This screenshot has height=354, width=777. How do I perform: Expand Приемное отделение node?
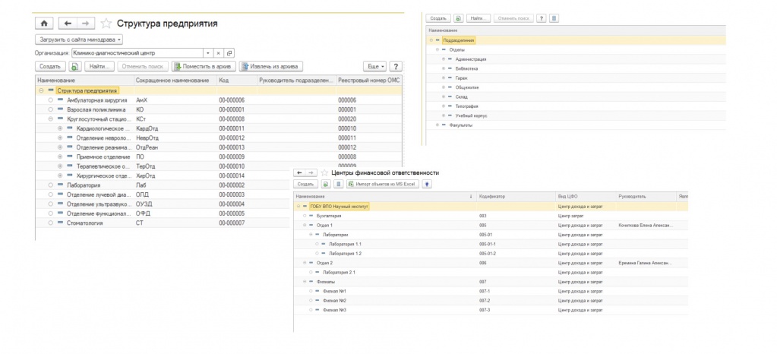coord(60,156)
